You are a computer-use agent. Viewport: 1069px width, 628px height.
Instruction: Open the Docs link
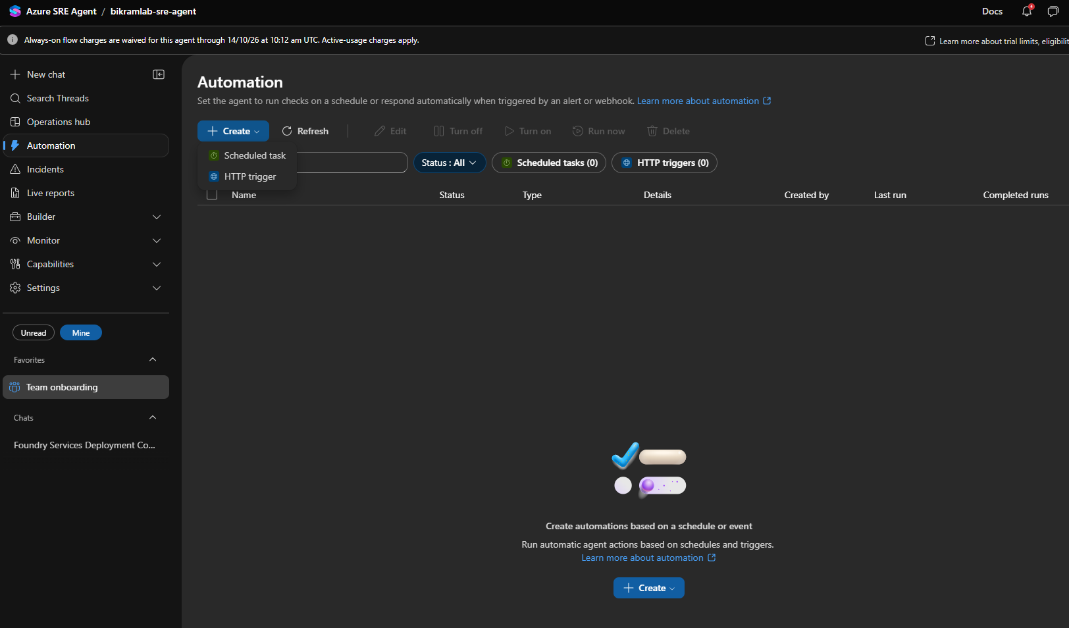tap(992, 11)
